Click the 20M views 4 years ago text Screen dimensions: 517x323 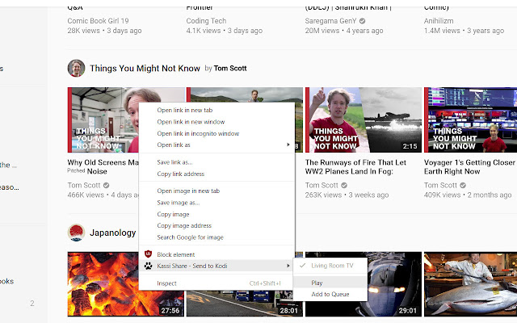344,31
